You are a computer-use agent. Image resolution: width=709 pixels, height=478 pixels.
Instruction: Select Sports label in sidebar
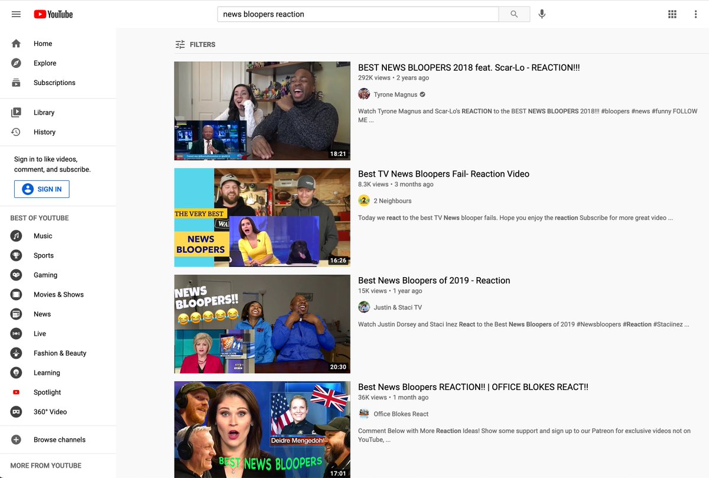pyautogui.click(x=44, y=255)
